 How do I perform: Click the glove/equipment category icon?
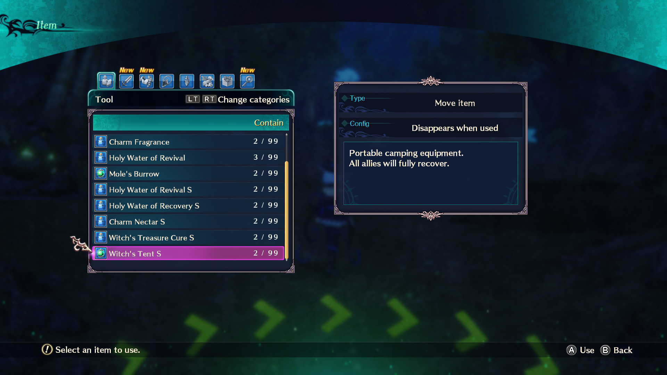tap(146, 81)
